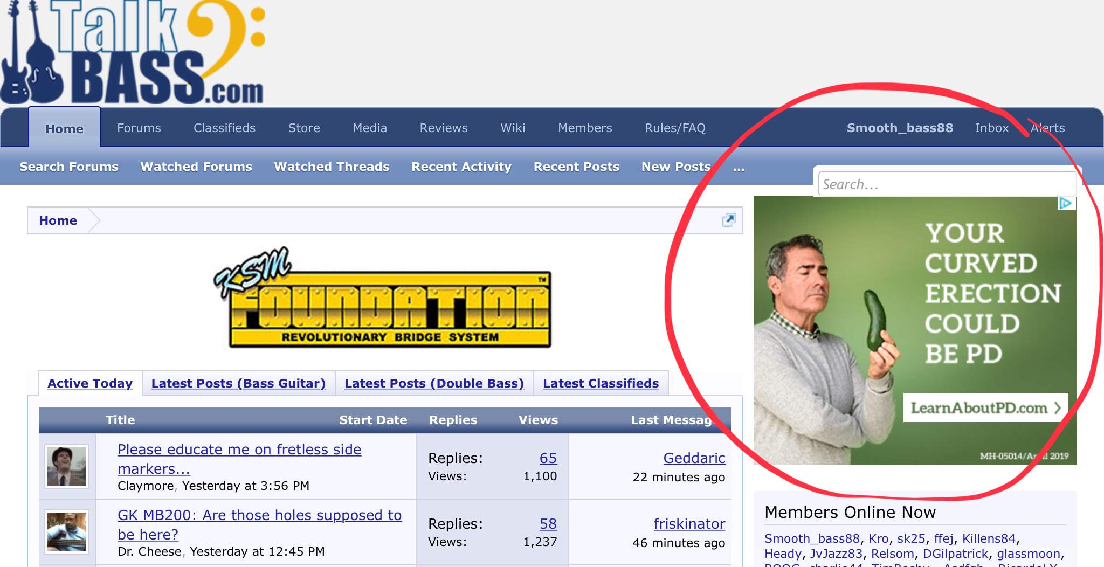This screenshot has height=567, width=1104.
Task: Open Geddaric's last message link
Action: tap(694, 458)
